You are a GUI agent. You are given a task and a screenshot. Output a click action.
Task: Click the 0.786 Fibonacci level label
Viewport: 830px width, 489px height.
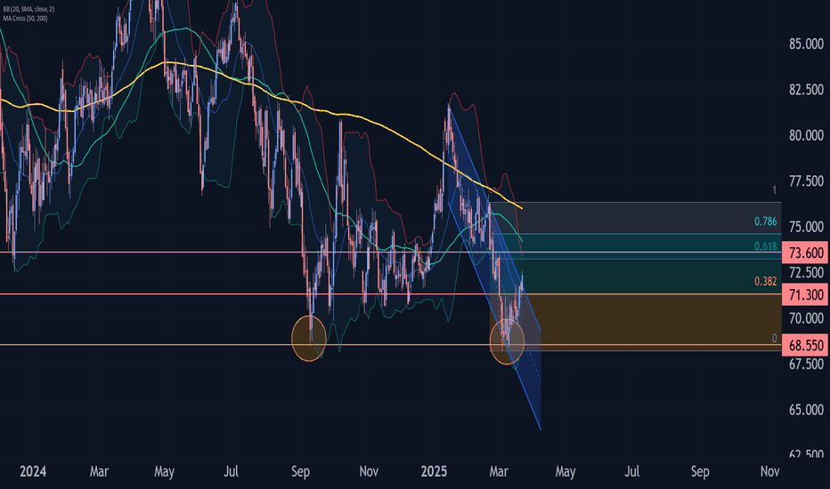[x=765, y=221]
